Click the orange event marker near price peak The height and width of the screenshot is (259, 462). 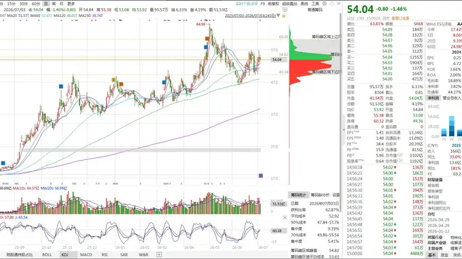pos(207,39)
